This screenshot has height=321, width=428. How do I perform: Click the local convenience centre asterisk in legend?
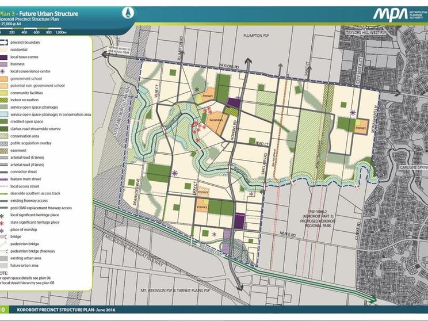click(2, 71)
